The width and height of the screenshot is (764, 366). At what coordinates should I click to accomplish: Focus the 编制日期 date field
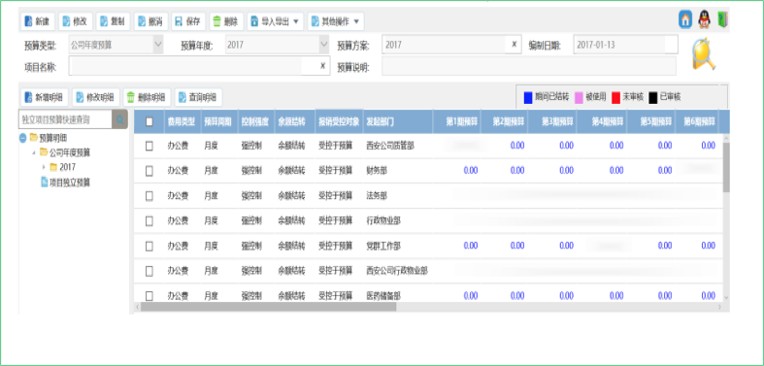tap(625, 45)
